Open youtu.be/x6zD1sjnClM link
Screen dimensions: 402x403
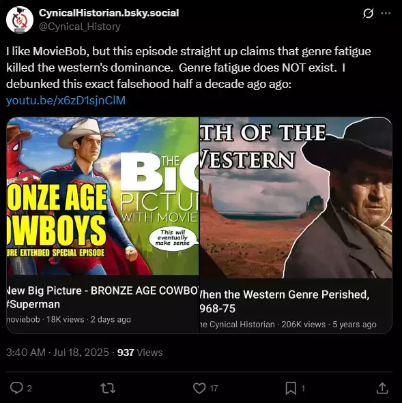pos(66,100)
